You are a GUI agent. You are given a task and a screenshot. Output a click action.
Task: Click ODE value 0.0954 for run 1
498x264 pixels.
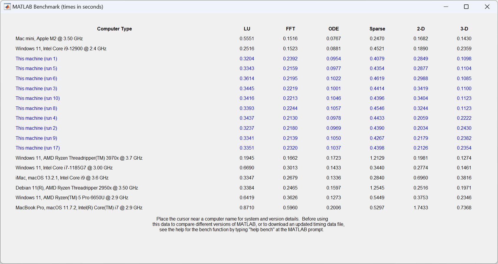point(334,59)
